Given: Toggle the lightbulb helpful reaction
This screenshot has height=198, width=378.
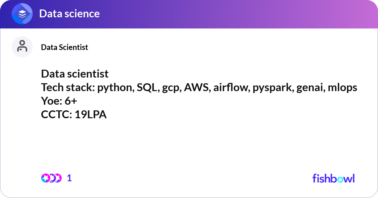Looking at the screenshot, I should click(x=52, y=178).
